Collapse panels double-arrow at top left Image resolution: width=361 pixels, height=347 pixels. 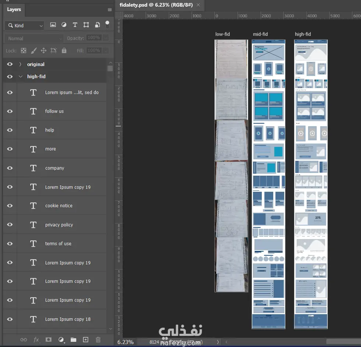click(8, 1)
